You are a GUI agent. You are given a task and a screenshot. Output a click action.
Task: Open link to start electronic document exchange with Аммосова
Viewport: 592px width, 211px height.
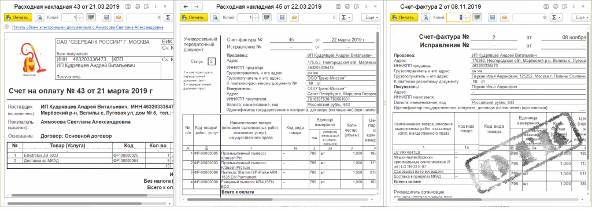tap(88, 28)
